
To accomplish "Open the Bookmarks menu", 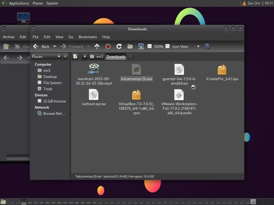I will point(88,37).
